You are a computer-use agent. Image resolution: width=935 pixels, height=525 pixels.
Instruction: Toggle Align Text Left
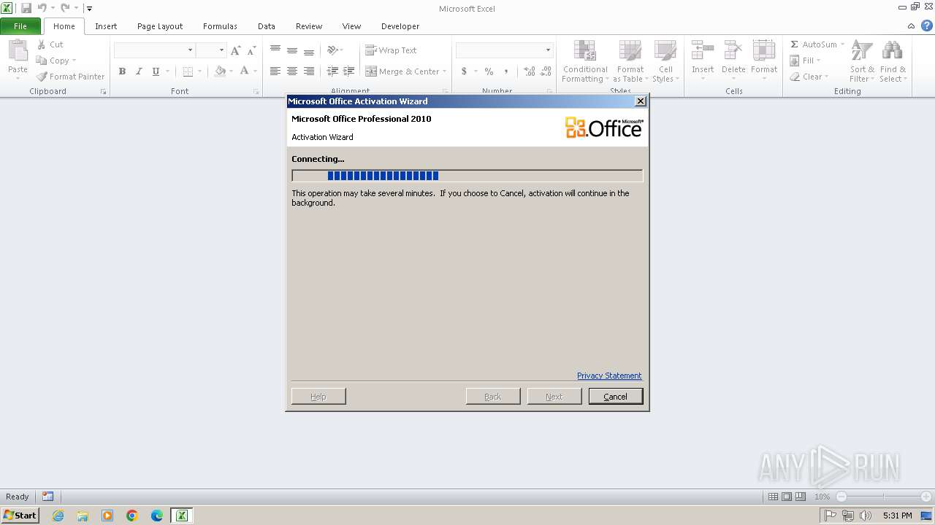pos(275,71)
